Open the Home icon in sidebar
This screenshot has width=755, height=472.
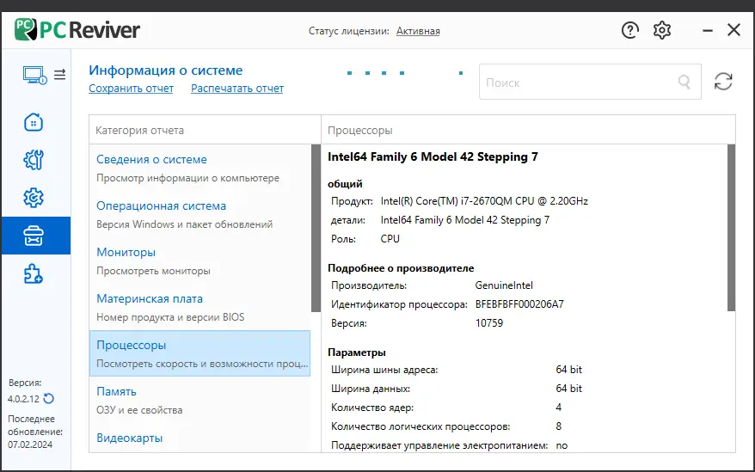click(x=34, y=121)
